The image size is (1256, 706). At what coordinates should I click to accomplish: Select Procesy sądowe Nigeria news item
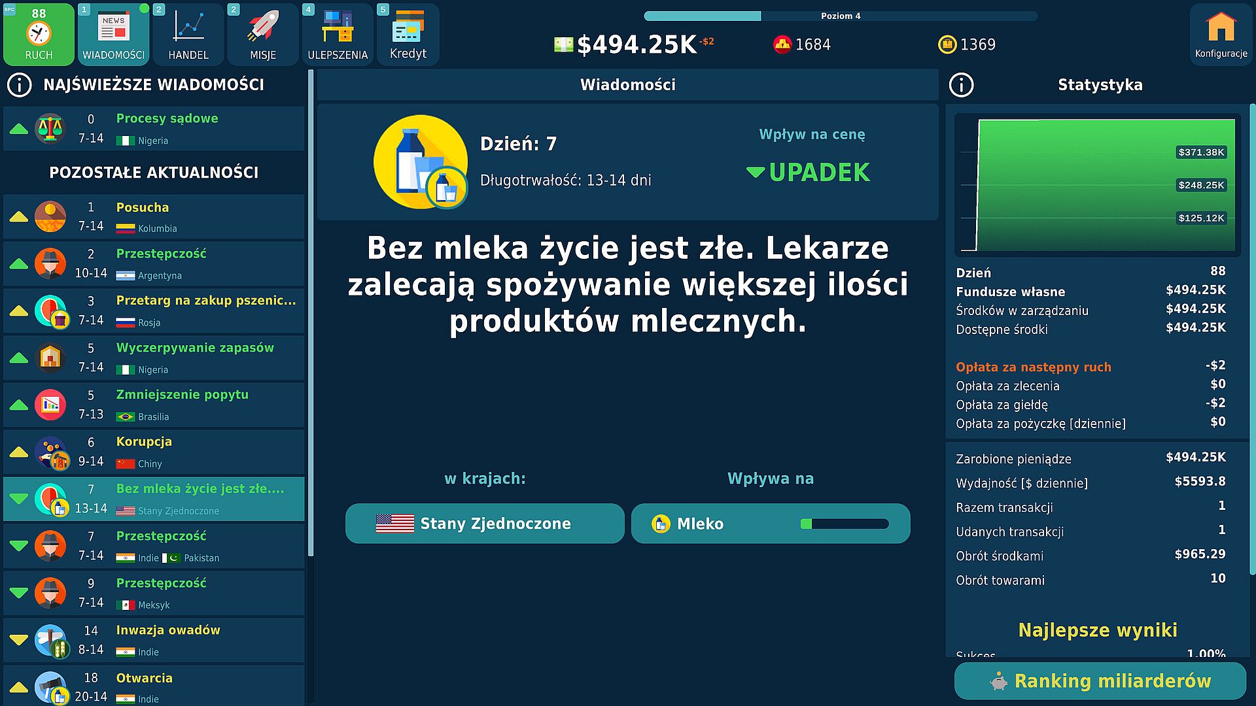pos(154,129)
